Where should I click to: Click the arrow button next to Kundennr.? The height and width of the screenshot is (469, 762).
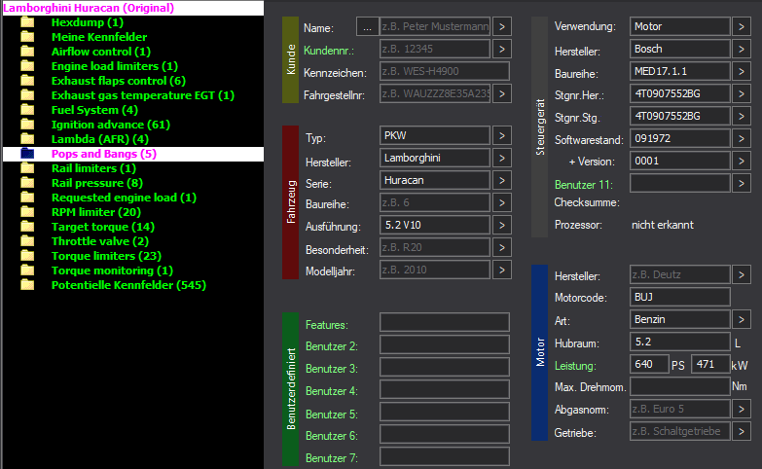click(501, 49)
